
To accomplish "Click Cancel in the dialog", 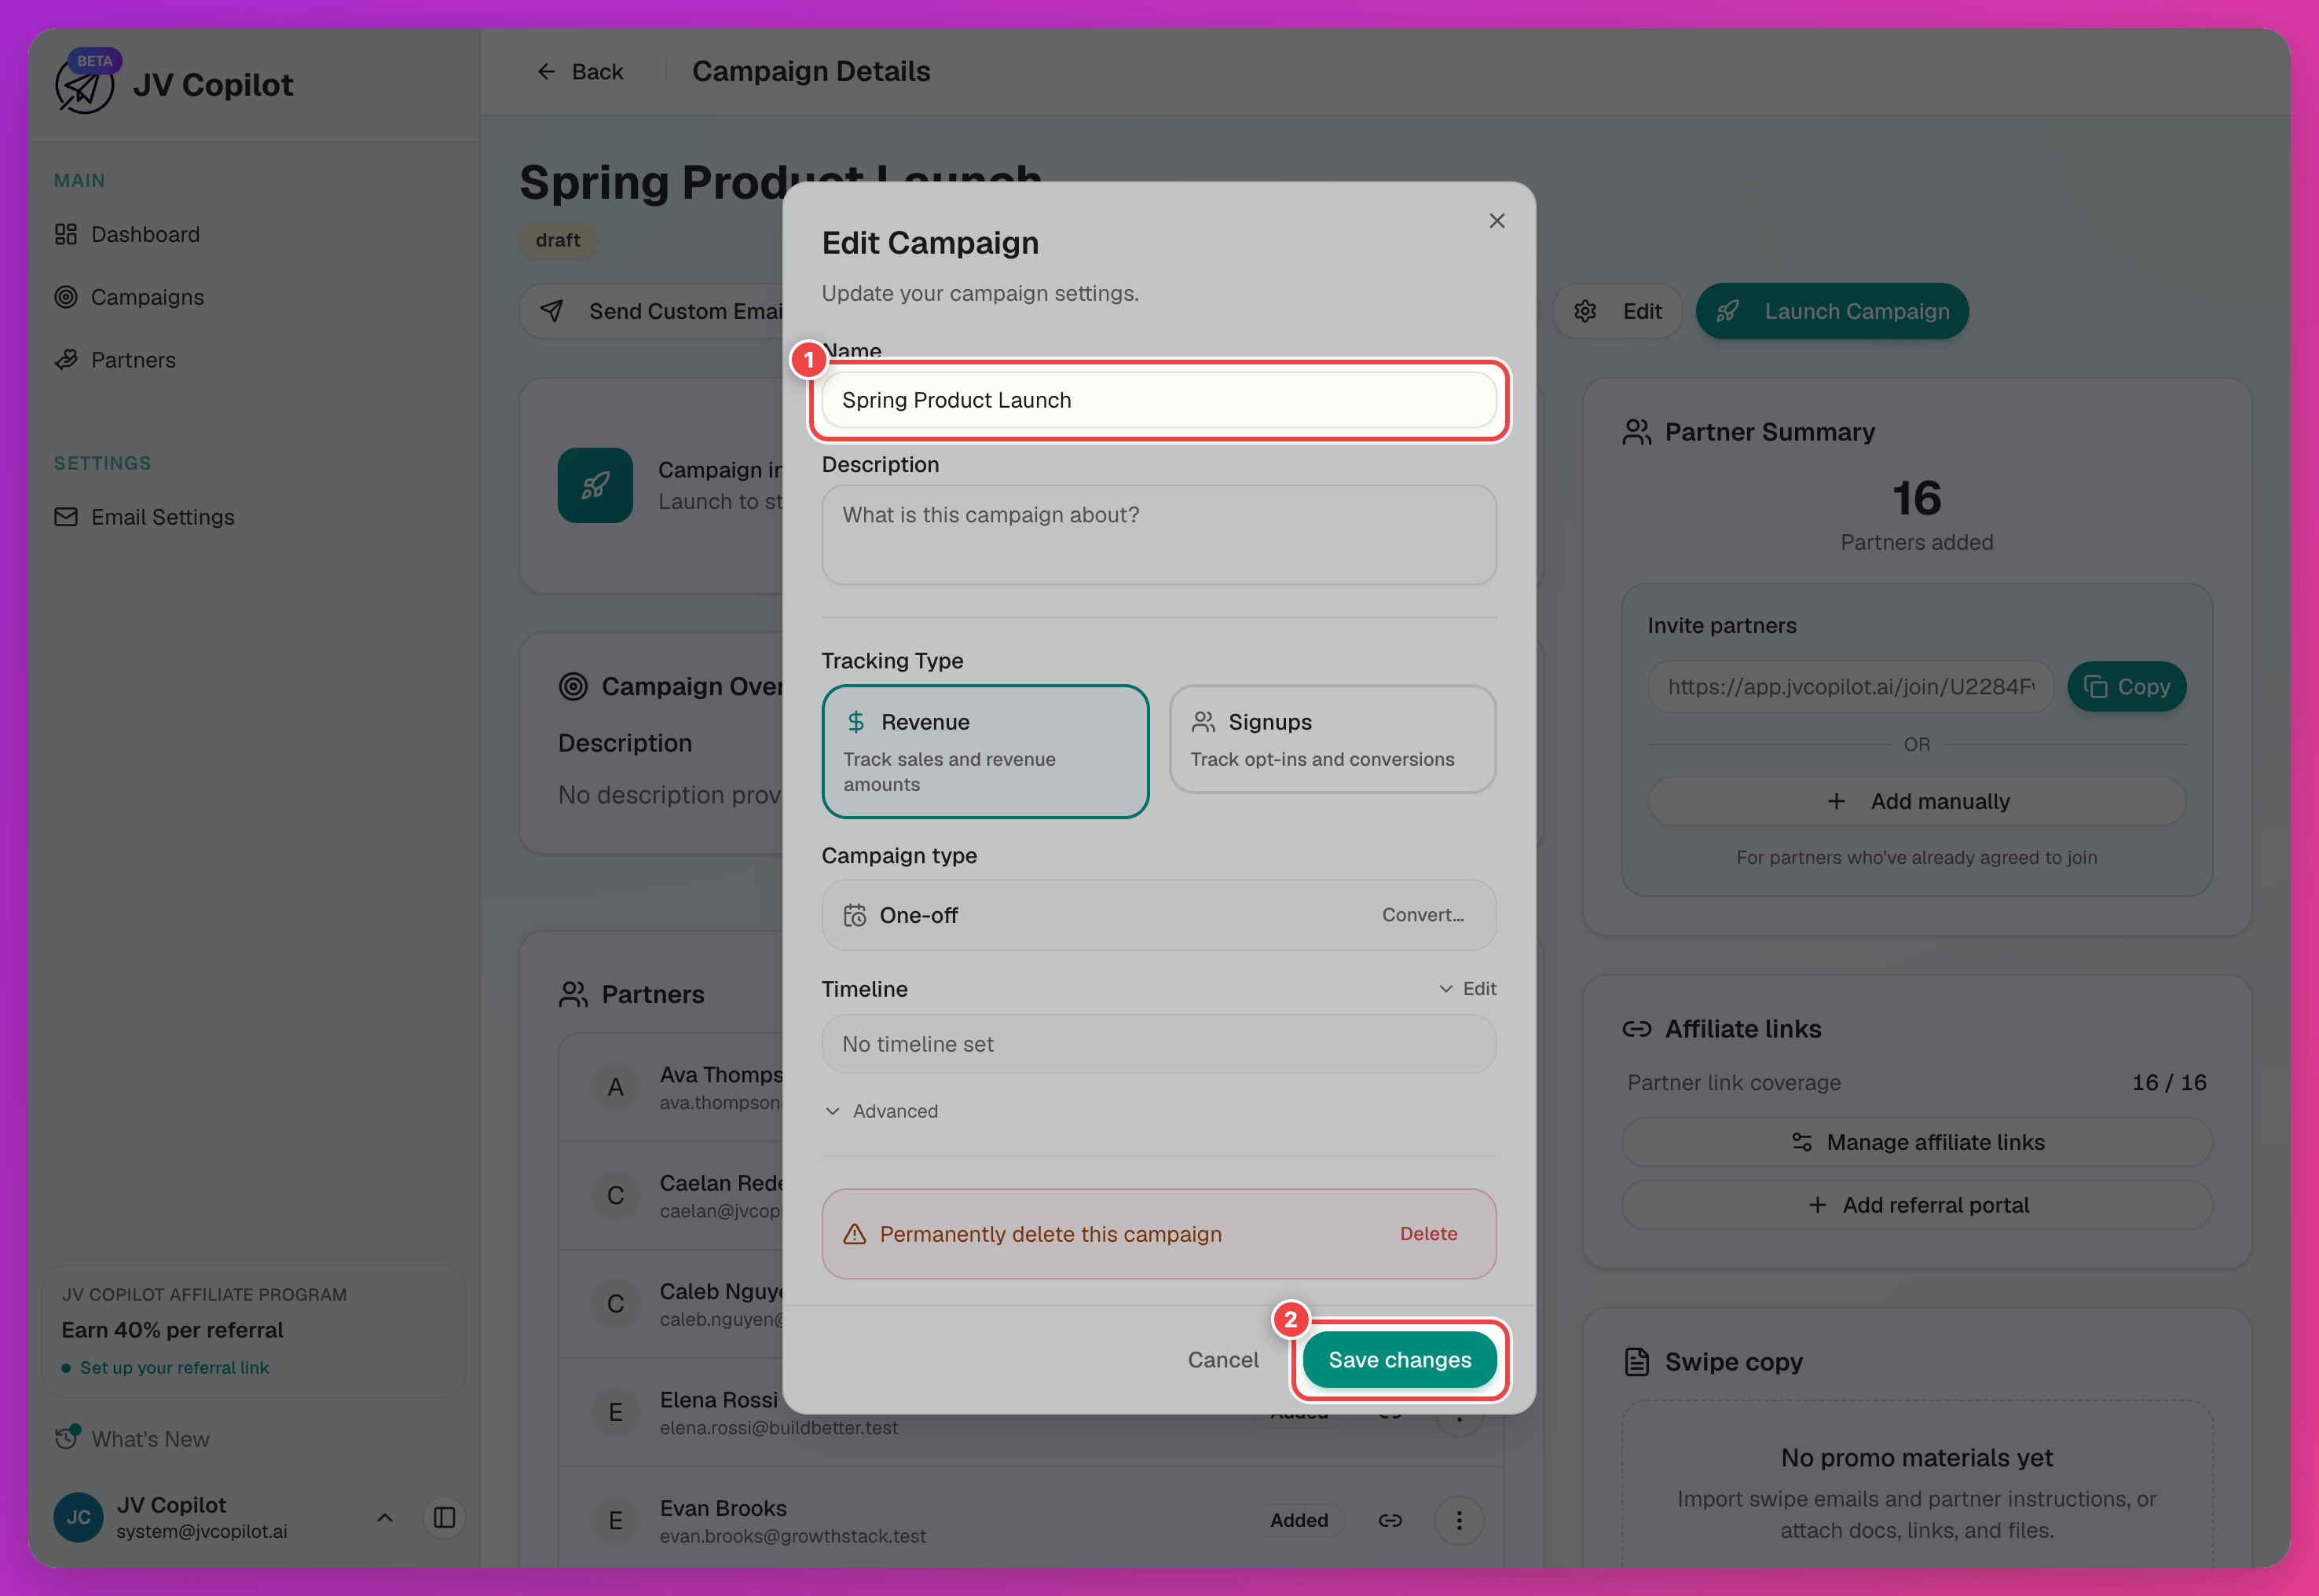I will click(1222, 1360).
